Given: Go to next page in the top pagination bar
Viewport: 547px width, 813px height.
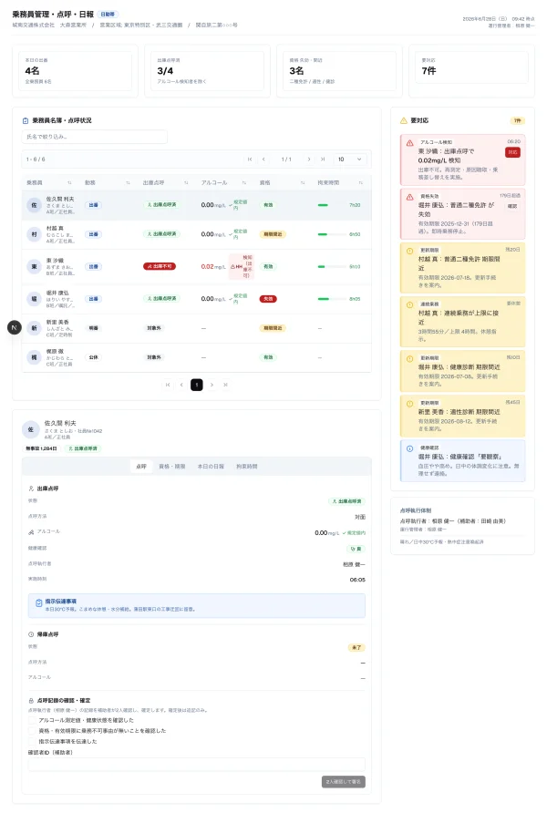Looking at the screenshot, I should [309, 160].
